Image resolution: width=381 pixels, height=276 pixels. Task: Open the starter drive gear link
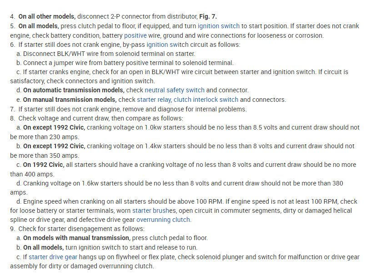click(48, 257)
